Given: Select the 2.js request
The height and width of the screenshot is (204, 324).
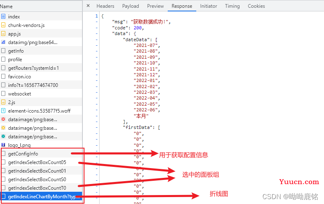Looking at the screenshot, I should tap(41, 102).
